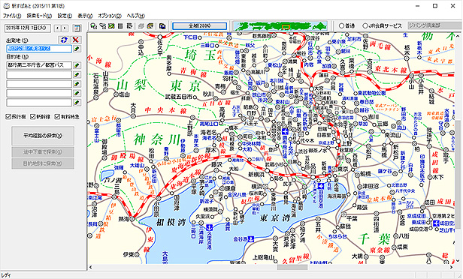Click the greyed-out stacked layers toolbar icon
The image size is (463, 279).
[141, 26]
